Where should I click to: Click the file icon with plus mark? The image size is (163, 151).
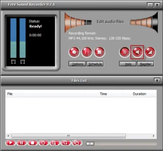pyautogui.click(x=66, y=143)
